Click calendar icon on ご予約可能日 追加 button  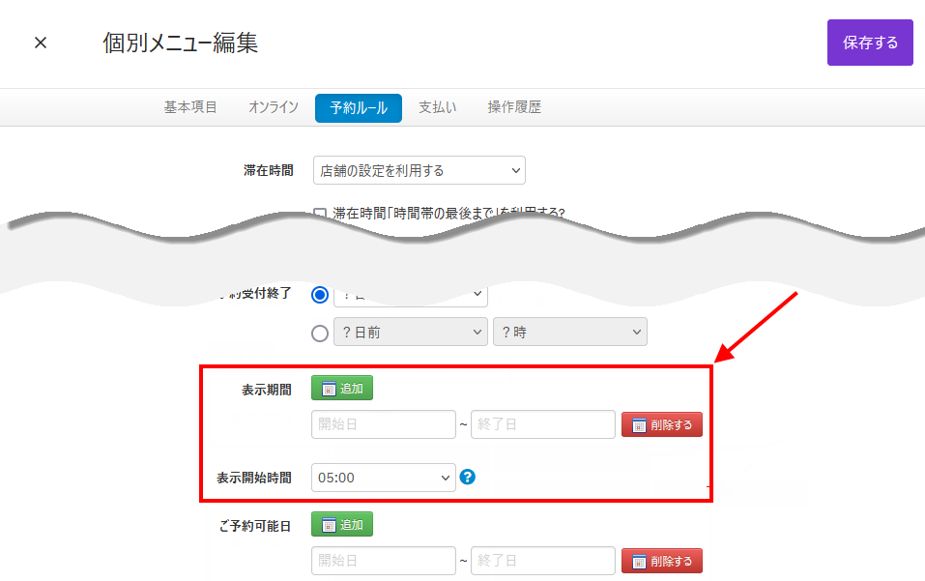(x=329, y=525)
